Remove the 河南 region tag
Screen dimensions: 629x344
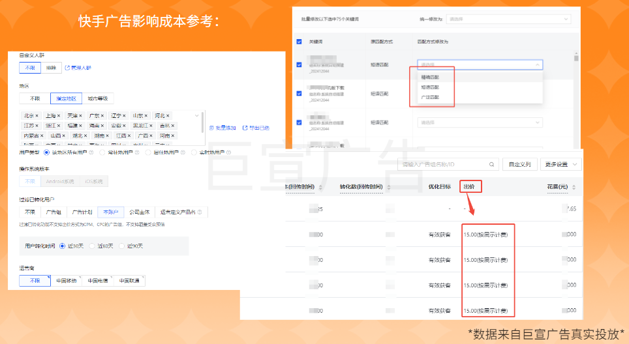pyautogui.click(x=173, y=136)
